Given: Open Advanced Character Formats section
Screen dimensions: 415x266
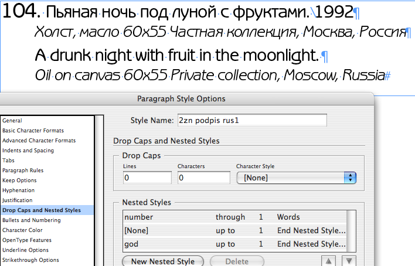Looking at the screenshot, I should [39, 141].
